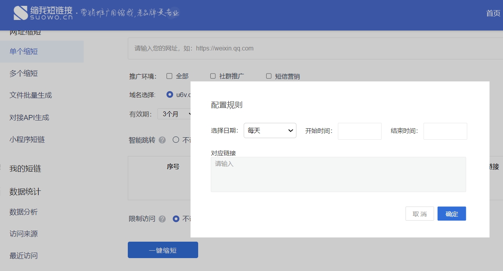Open the 选择日期 dropdown showing 每天

tap(270, 131)
